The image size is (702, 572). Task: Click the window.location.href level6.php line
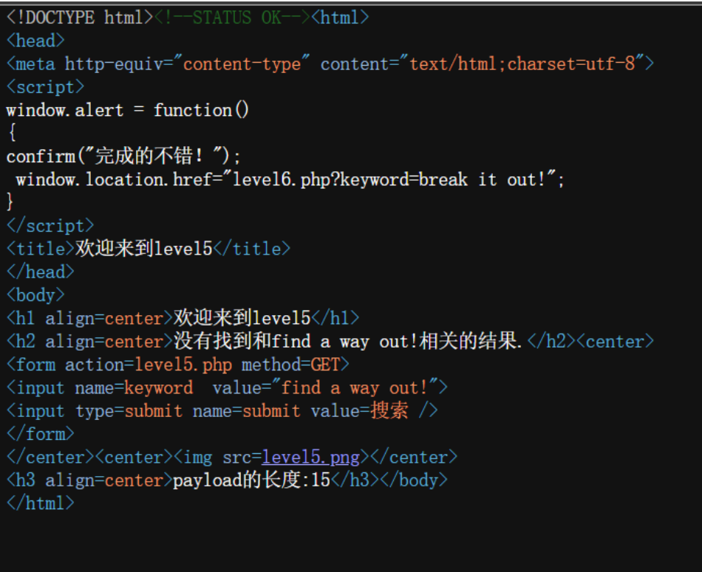tap(290, 179)
